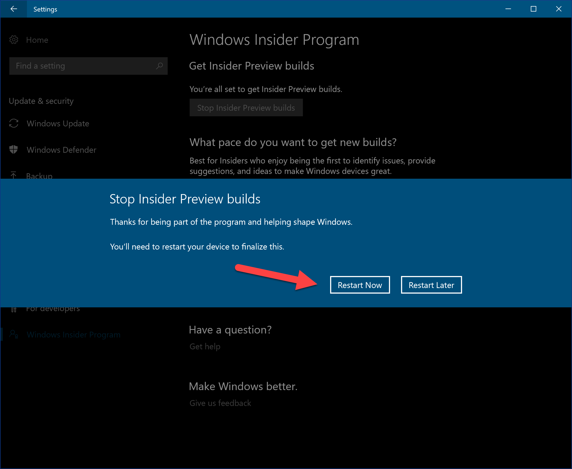Minimize the Settings window
Screen dimensions: 572x469
pyautogui.click(x=508, y=9)
